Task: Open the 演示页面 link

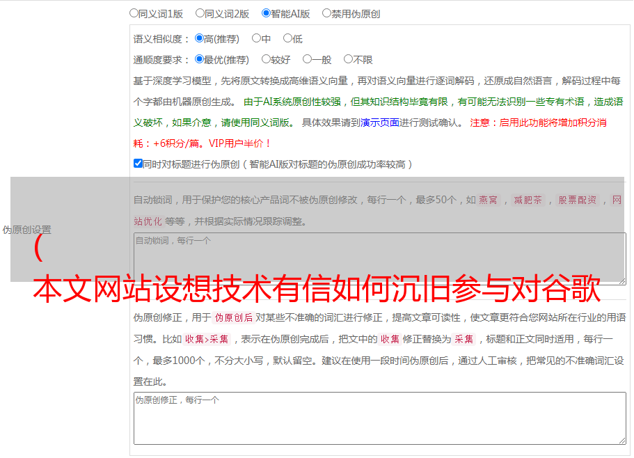Action: tap(379, 123)
